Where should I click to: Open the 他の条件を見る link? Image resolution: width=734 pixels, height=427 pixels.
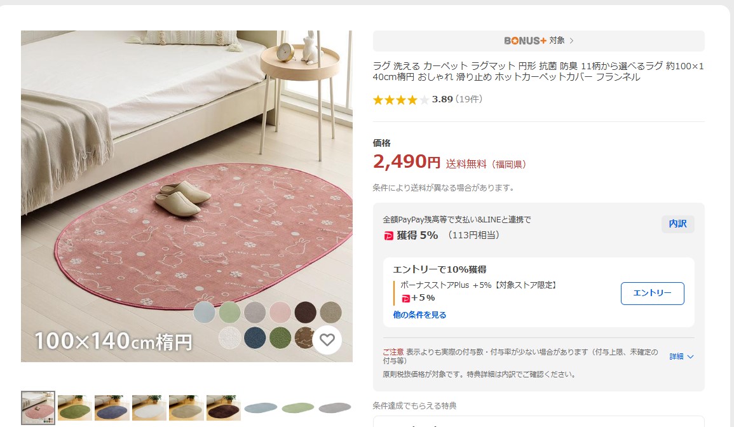tap(419, 315)
